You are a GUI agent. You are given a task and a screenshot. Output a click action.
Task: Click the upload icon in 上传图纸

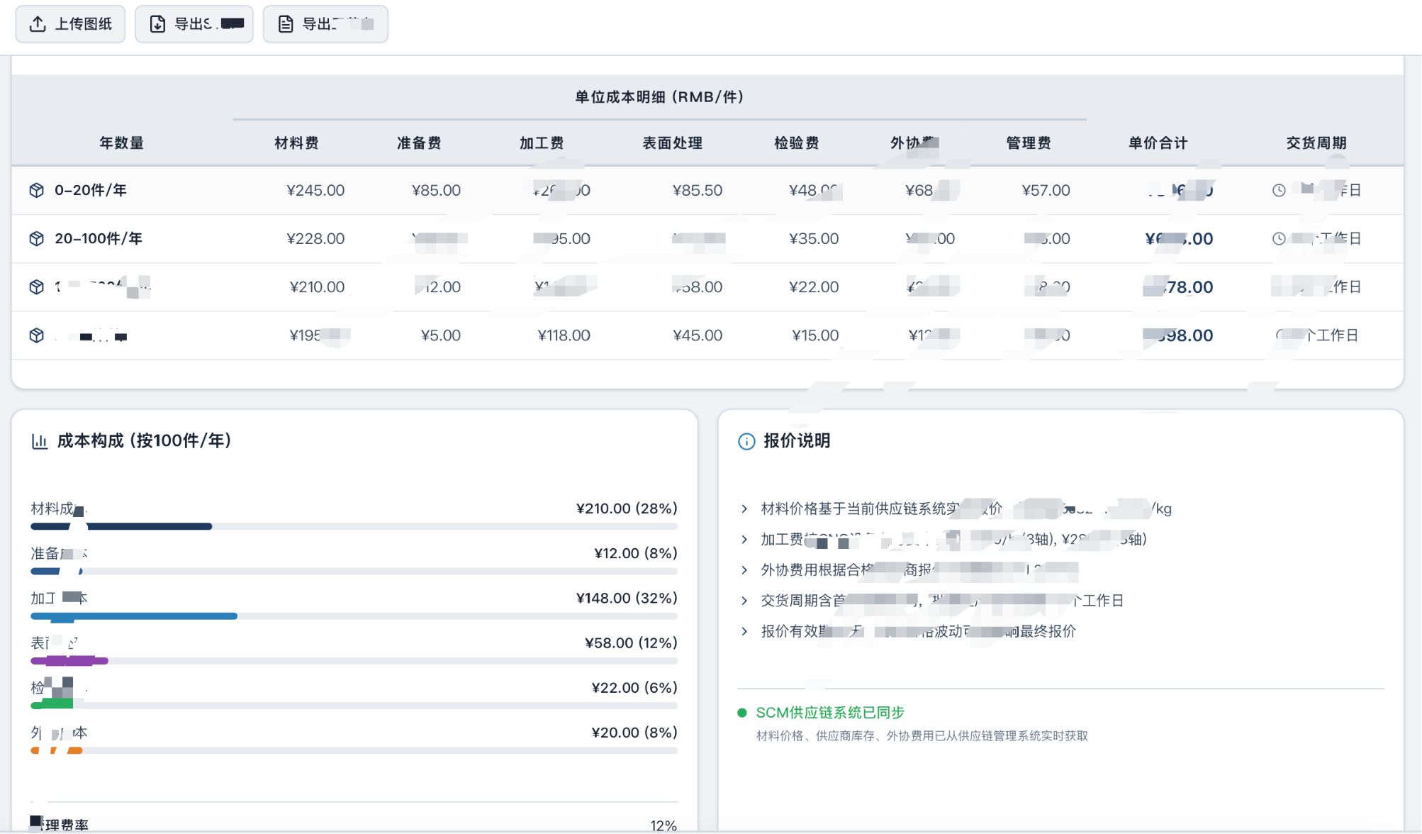click(38, 24)
